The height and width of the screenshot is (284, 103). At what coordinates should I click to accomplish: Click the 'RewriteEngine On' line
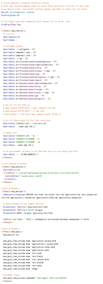pos(11,37)
